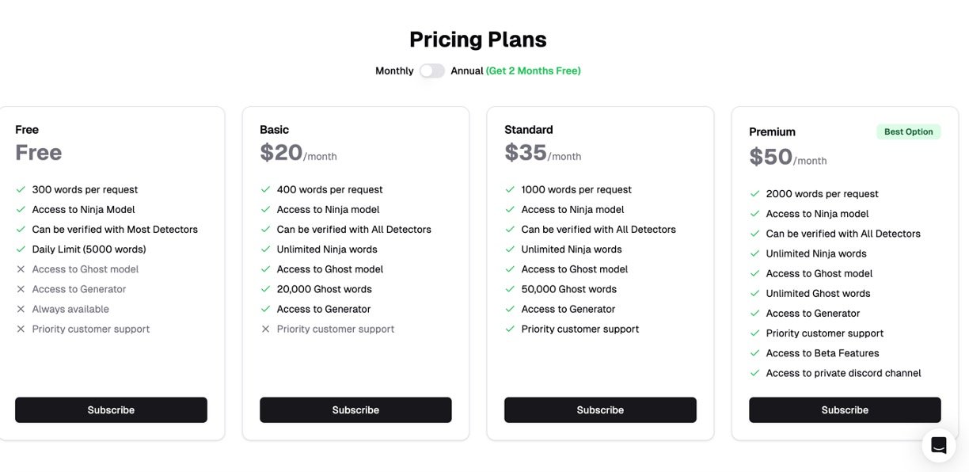Click the checkmark beside 300 words per request
The image size is (969, 472).
[x=21, y=189]
